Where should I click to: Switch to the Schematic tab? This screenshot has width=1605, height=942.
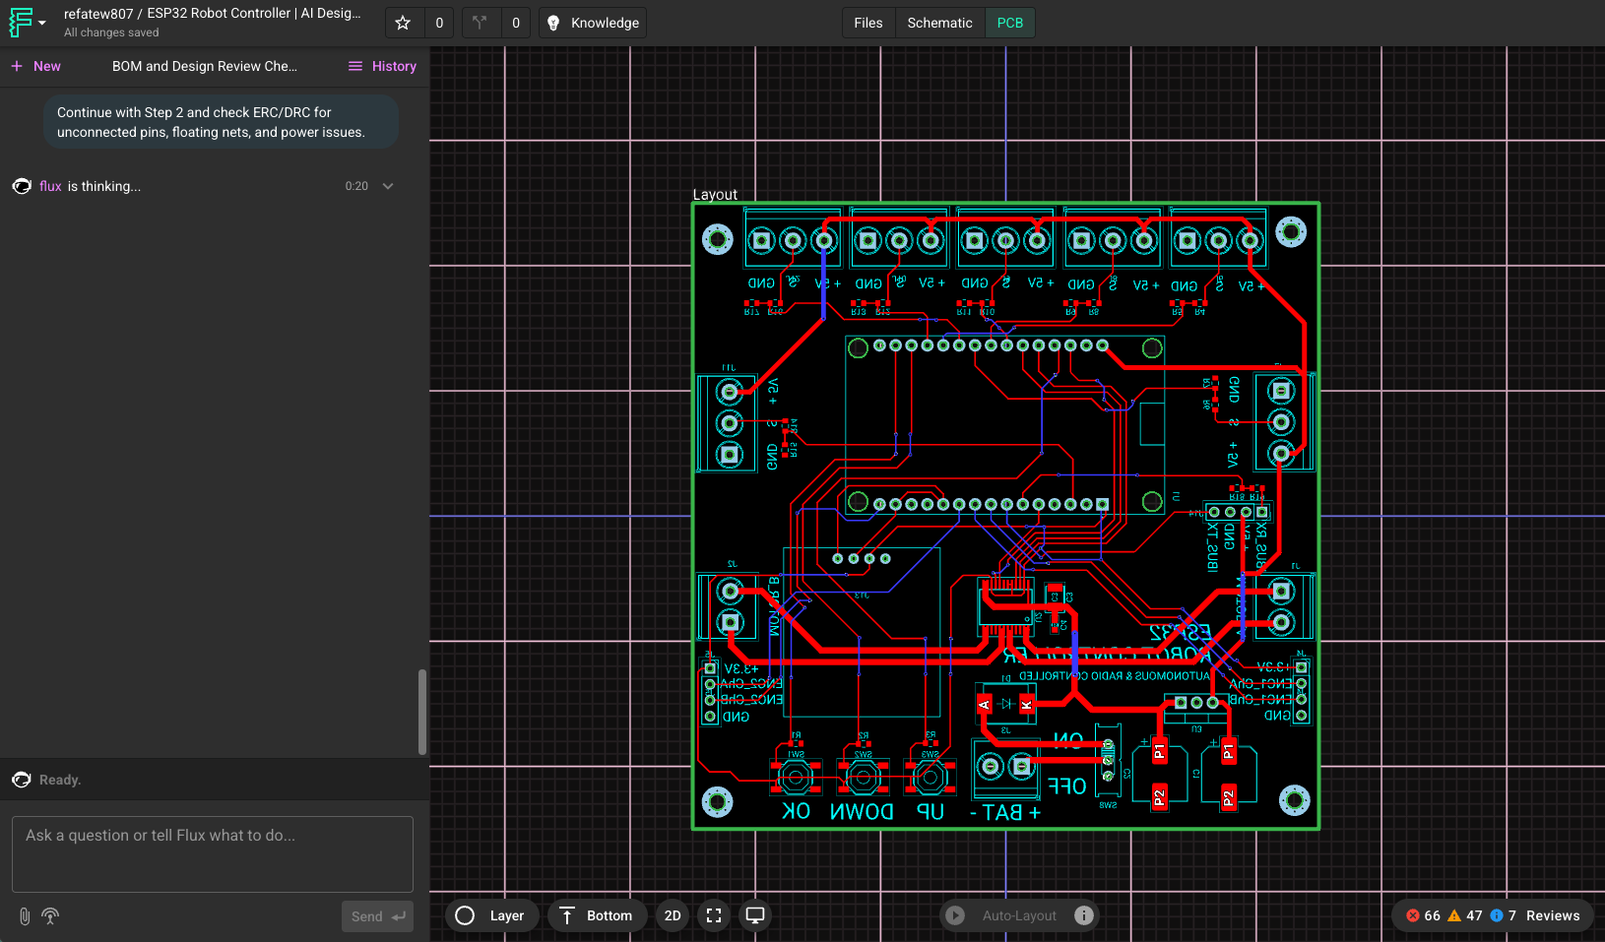[939, 23]
